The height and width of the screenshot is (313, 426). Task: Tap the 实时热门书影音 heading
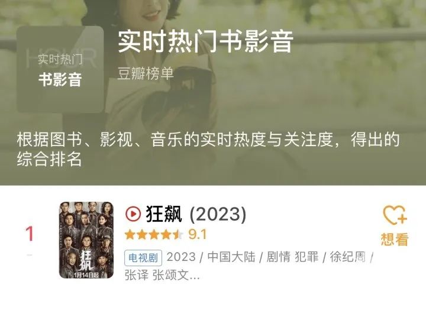pos(206,41)
